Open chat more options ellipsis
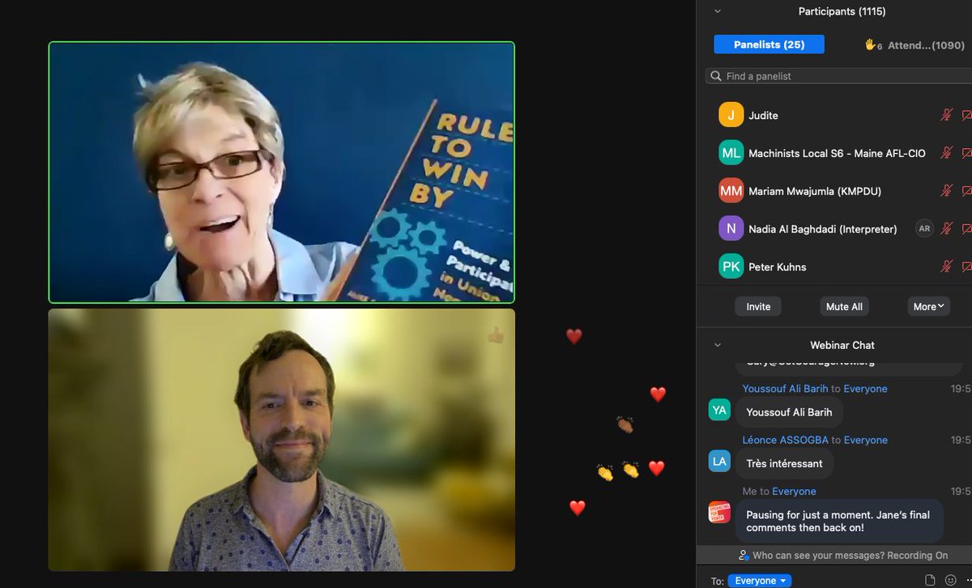The width and height of the screenshot is (972, 588). 967,580
